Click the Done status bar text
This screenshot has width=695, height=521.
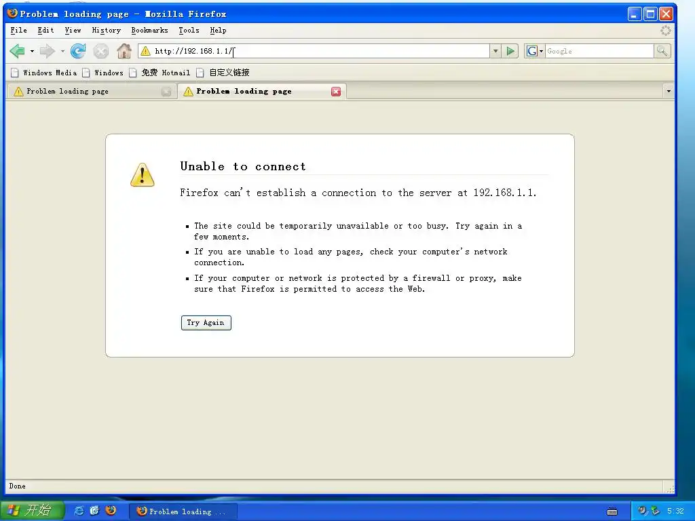[x=17, y=486]
